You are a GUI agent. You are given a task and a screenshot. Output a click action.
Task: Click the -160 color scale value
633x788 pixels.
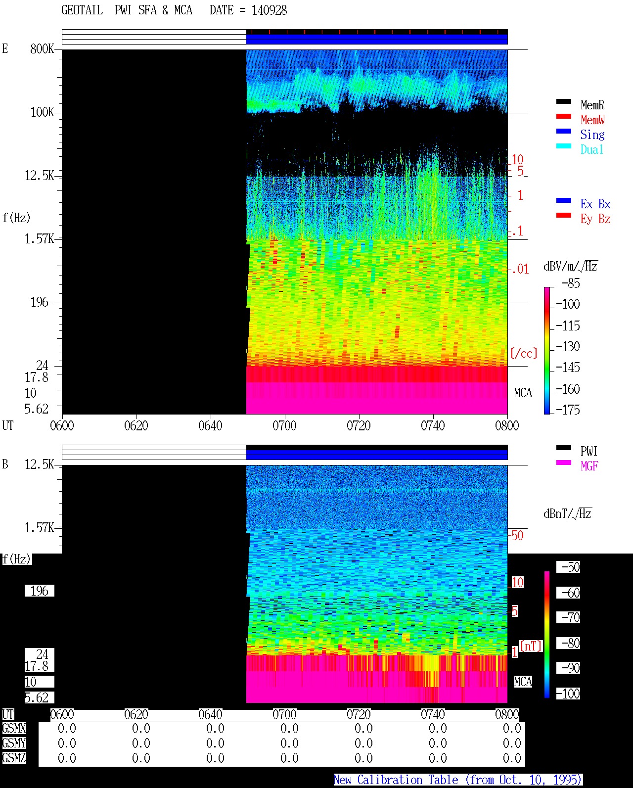(568, 389)
